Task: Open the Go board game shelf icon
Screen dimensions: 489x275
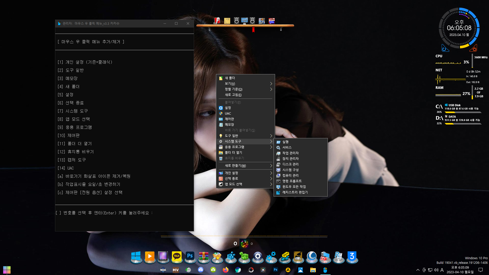Action: pyautogui.click(x=227, y=21)
